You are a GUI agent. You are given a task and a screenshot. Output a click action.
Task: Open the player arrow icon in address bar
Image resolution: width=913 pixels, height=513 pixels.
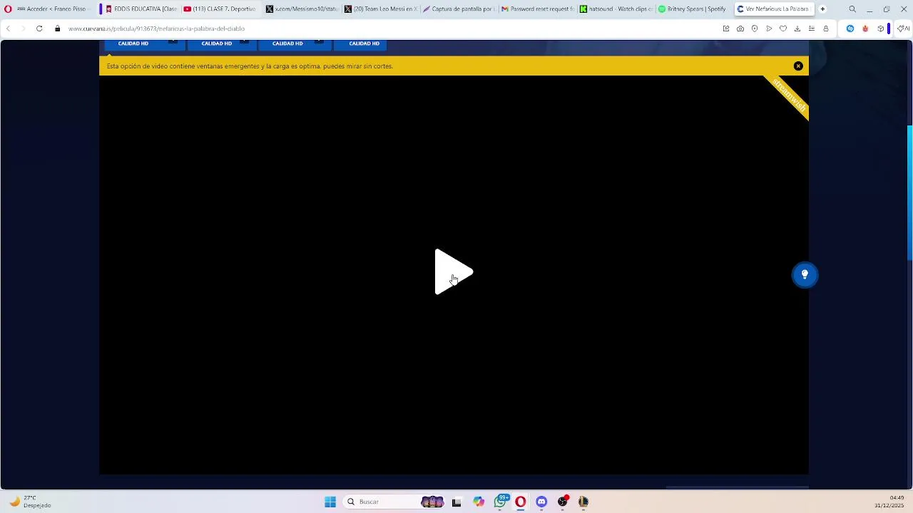[x=769, y=28]
